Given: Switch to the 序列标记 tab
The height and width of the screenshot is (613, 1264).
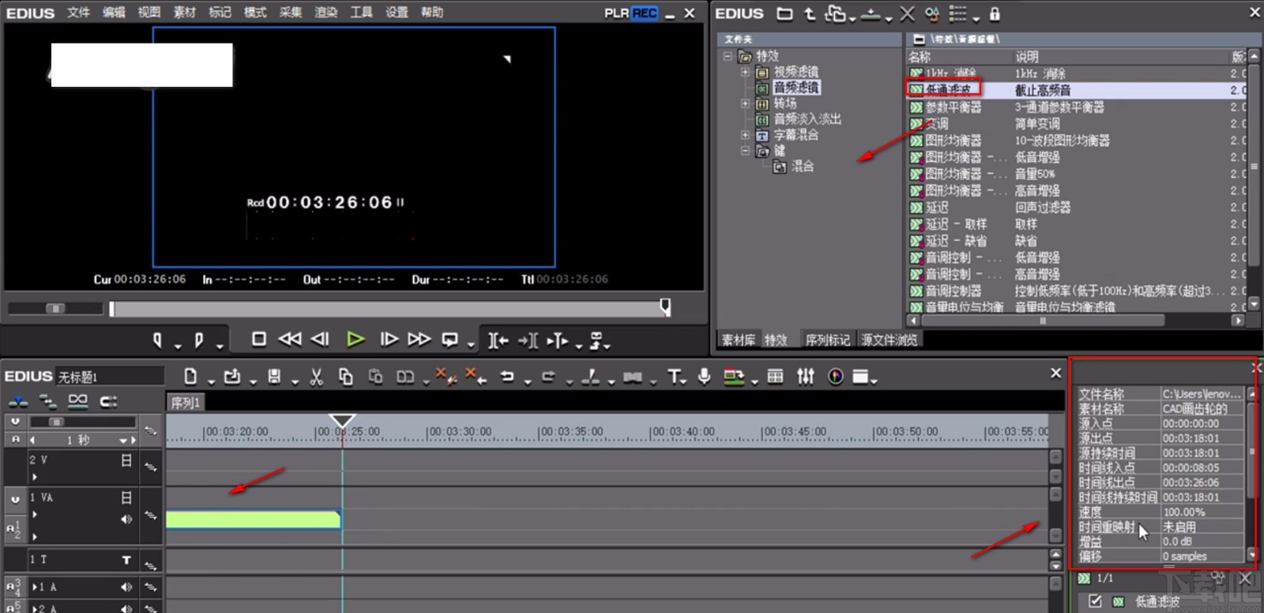Looking at the screenshot, I should point(827,340).
